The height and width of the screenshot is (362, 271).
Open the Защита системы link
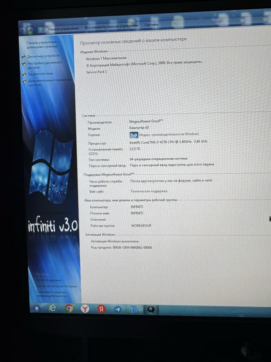(41, 73)
